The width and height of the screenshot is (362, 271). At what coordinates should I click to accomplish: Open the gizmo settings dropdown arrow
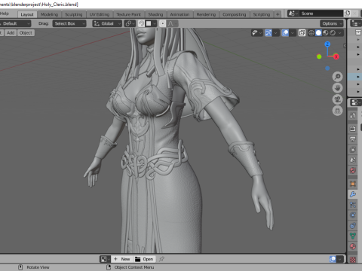coord(275,33)
